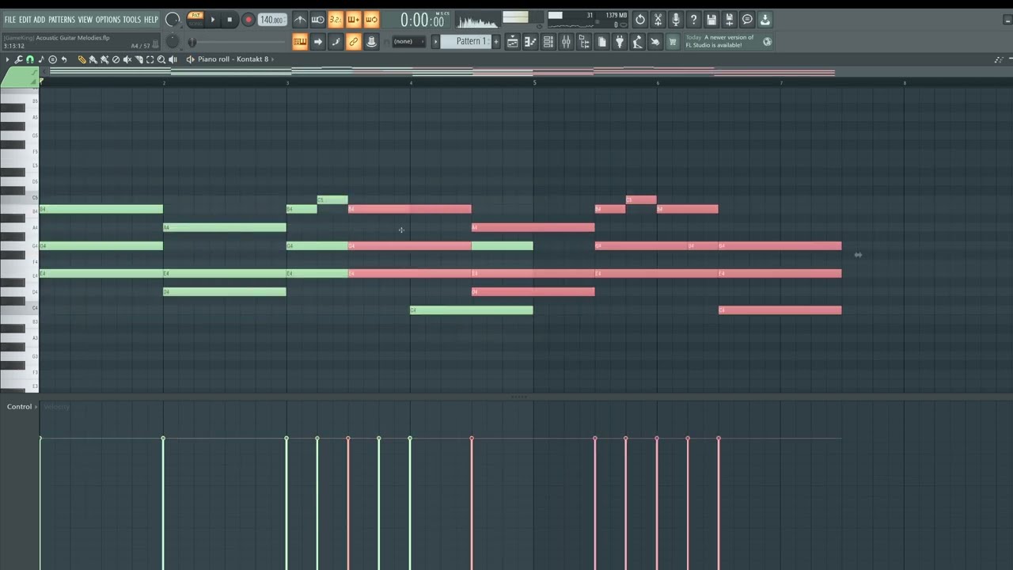Open the piano roll stamp note icon
Viewport: 1013px width, 570px height.
[x=41, y=59]
